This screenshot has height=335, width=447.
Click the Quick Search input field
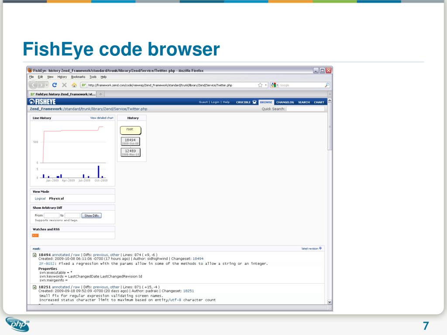[x=305, y=109]
